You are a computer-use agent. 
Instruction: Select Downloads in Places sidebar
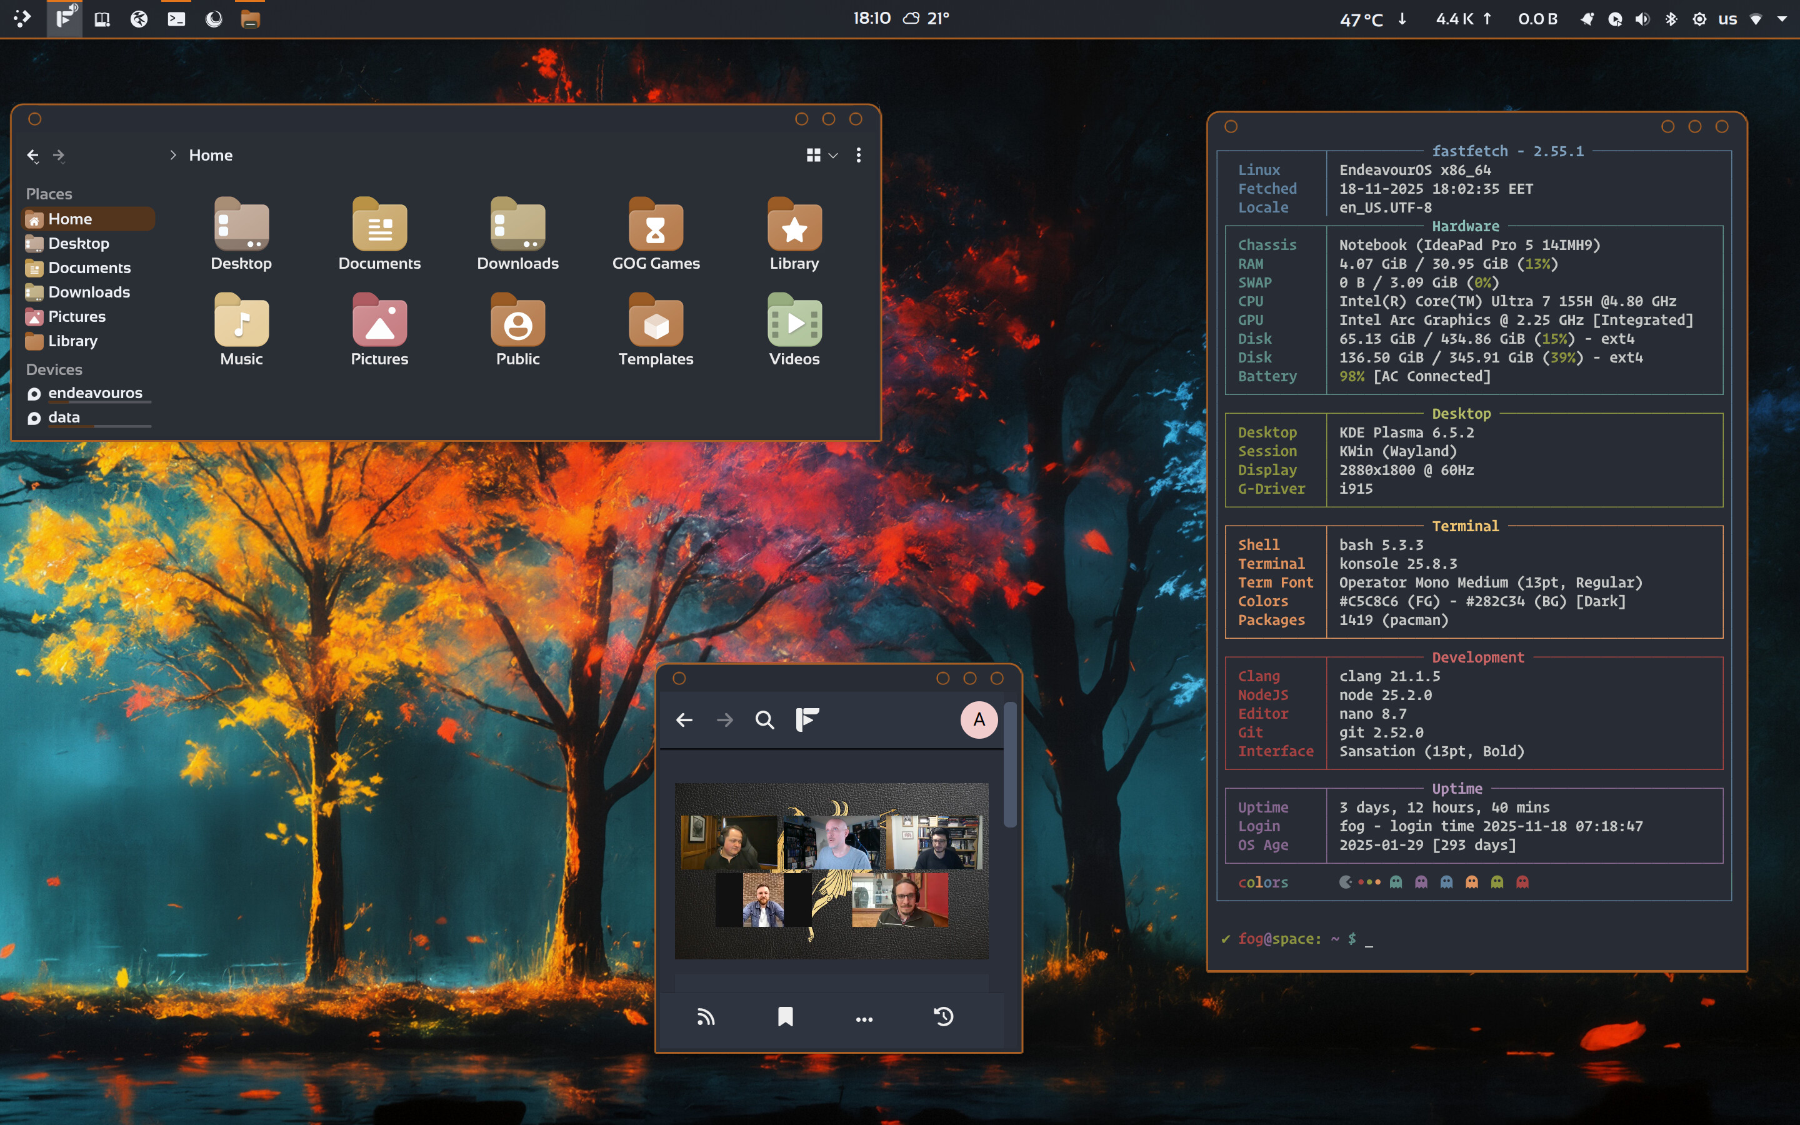[89, 292]
